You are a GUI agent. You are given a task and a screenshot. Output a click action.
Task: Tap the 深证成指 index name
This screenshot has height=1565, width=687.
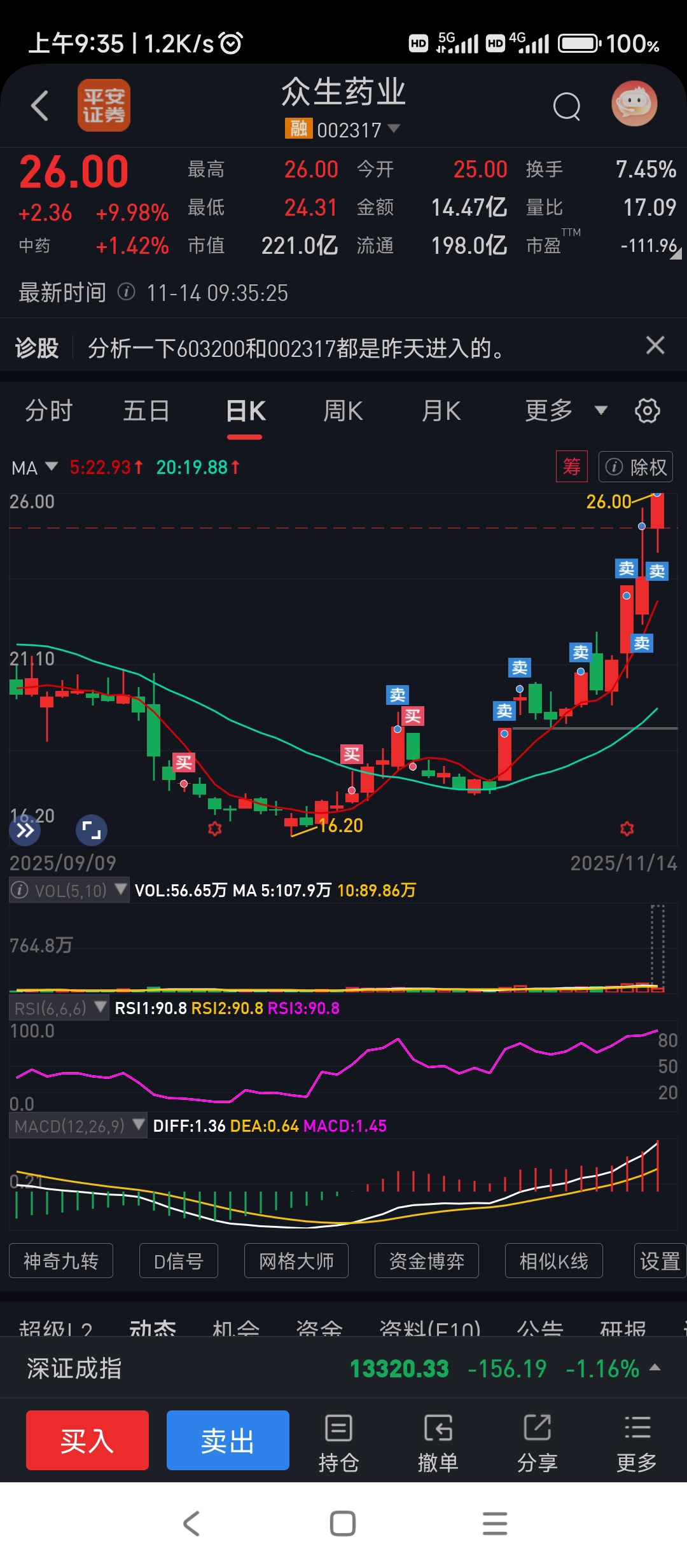[x=74, y=1368]
